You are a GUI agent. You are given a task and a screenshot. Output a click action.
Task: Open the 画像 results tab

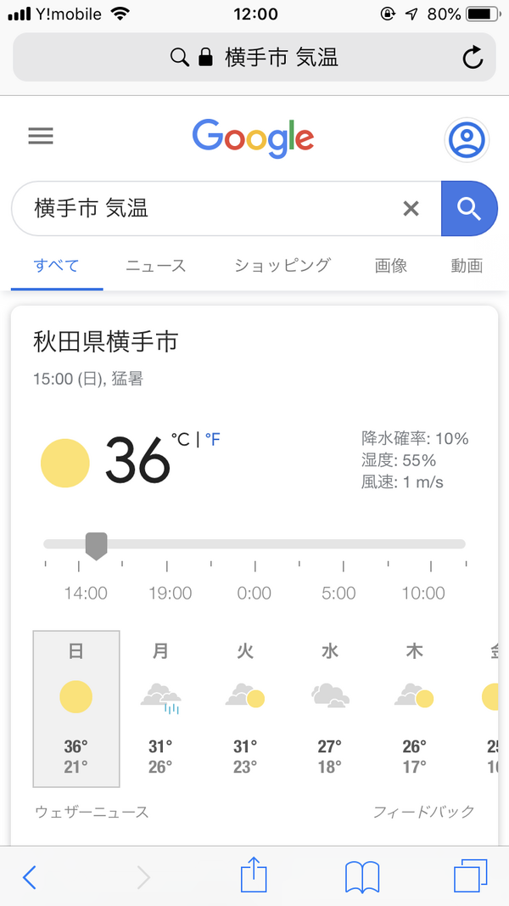391,266
